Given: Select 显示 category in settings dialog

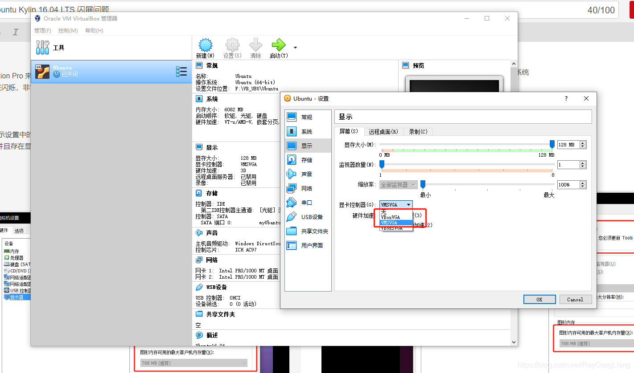Looking at the screenshot, I should coord(308,146).
